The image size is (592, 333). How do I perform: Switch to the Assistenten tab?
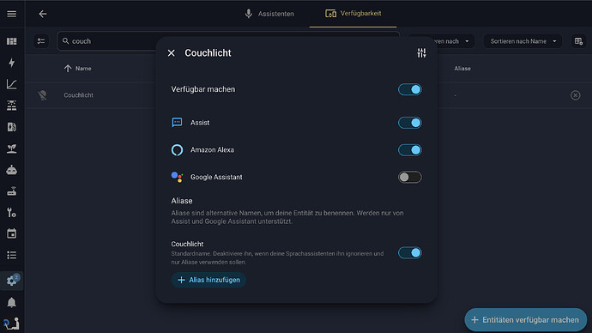269,14
